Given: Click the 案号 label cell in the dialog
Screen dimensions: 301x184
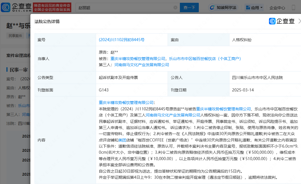Looking at the screenshot, I should [x=65, y=40].
